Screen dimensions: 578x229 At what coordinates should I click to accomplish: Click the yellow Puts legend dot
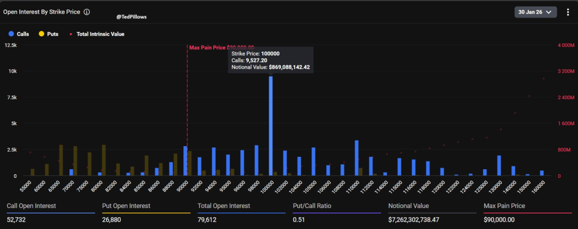(42, 34)
